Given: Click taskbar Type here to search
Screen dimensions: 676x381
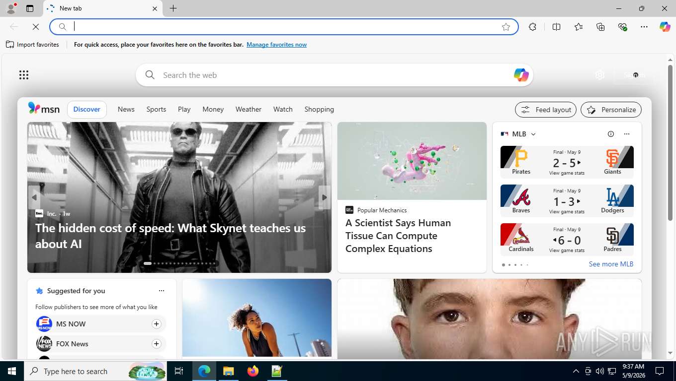Looking at the screenshot, I should pos(95,371).
